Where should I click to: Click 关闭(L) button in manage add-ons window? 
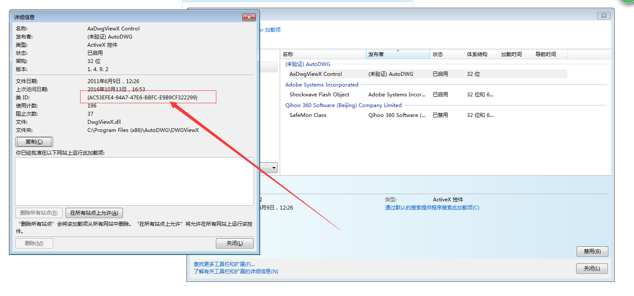pos(592,269)
